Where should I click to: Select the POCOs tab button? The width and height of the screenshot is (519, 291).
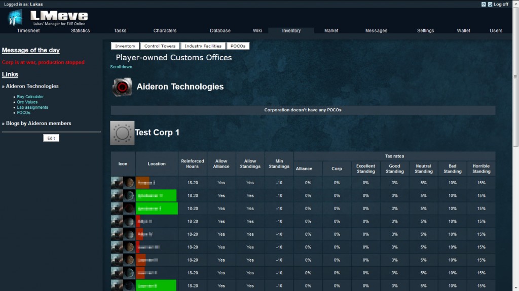tap(238, 46)
